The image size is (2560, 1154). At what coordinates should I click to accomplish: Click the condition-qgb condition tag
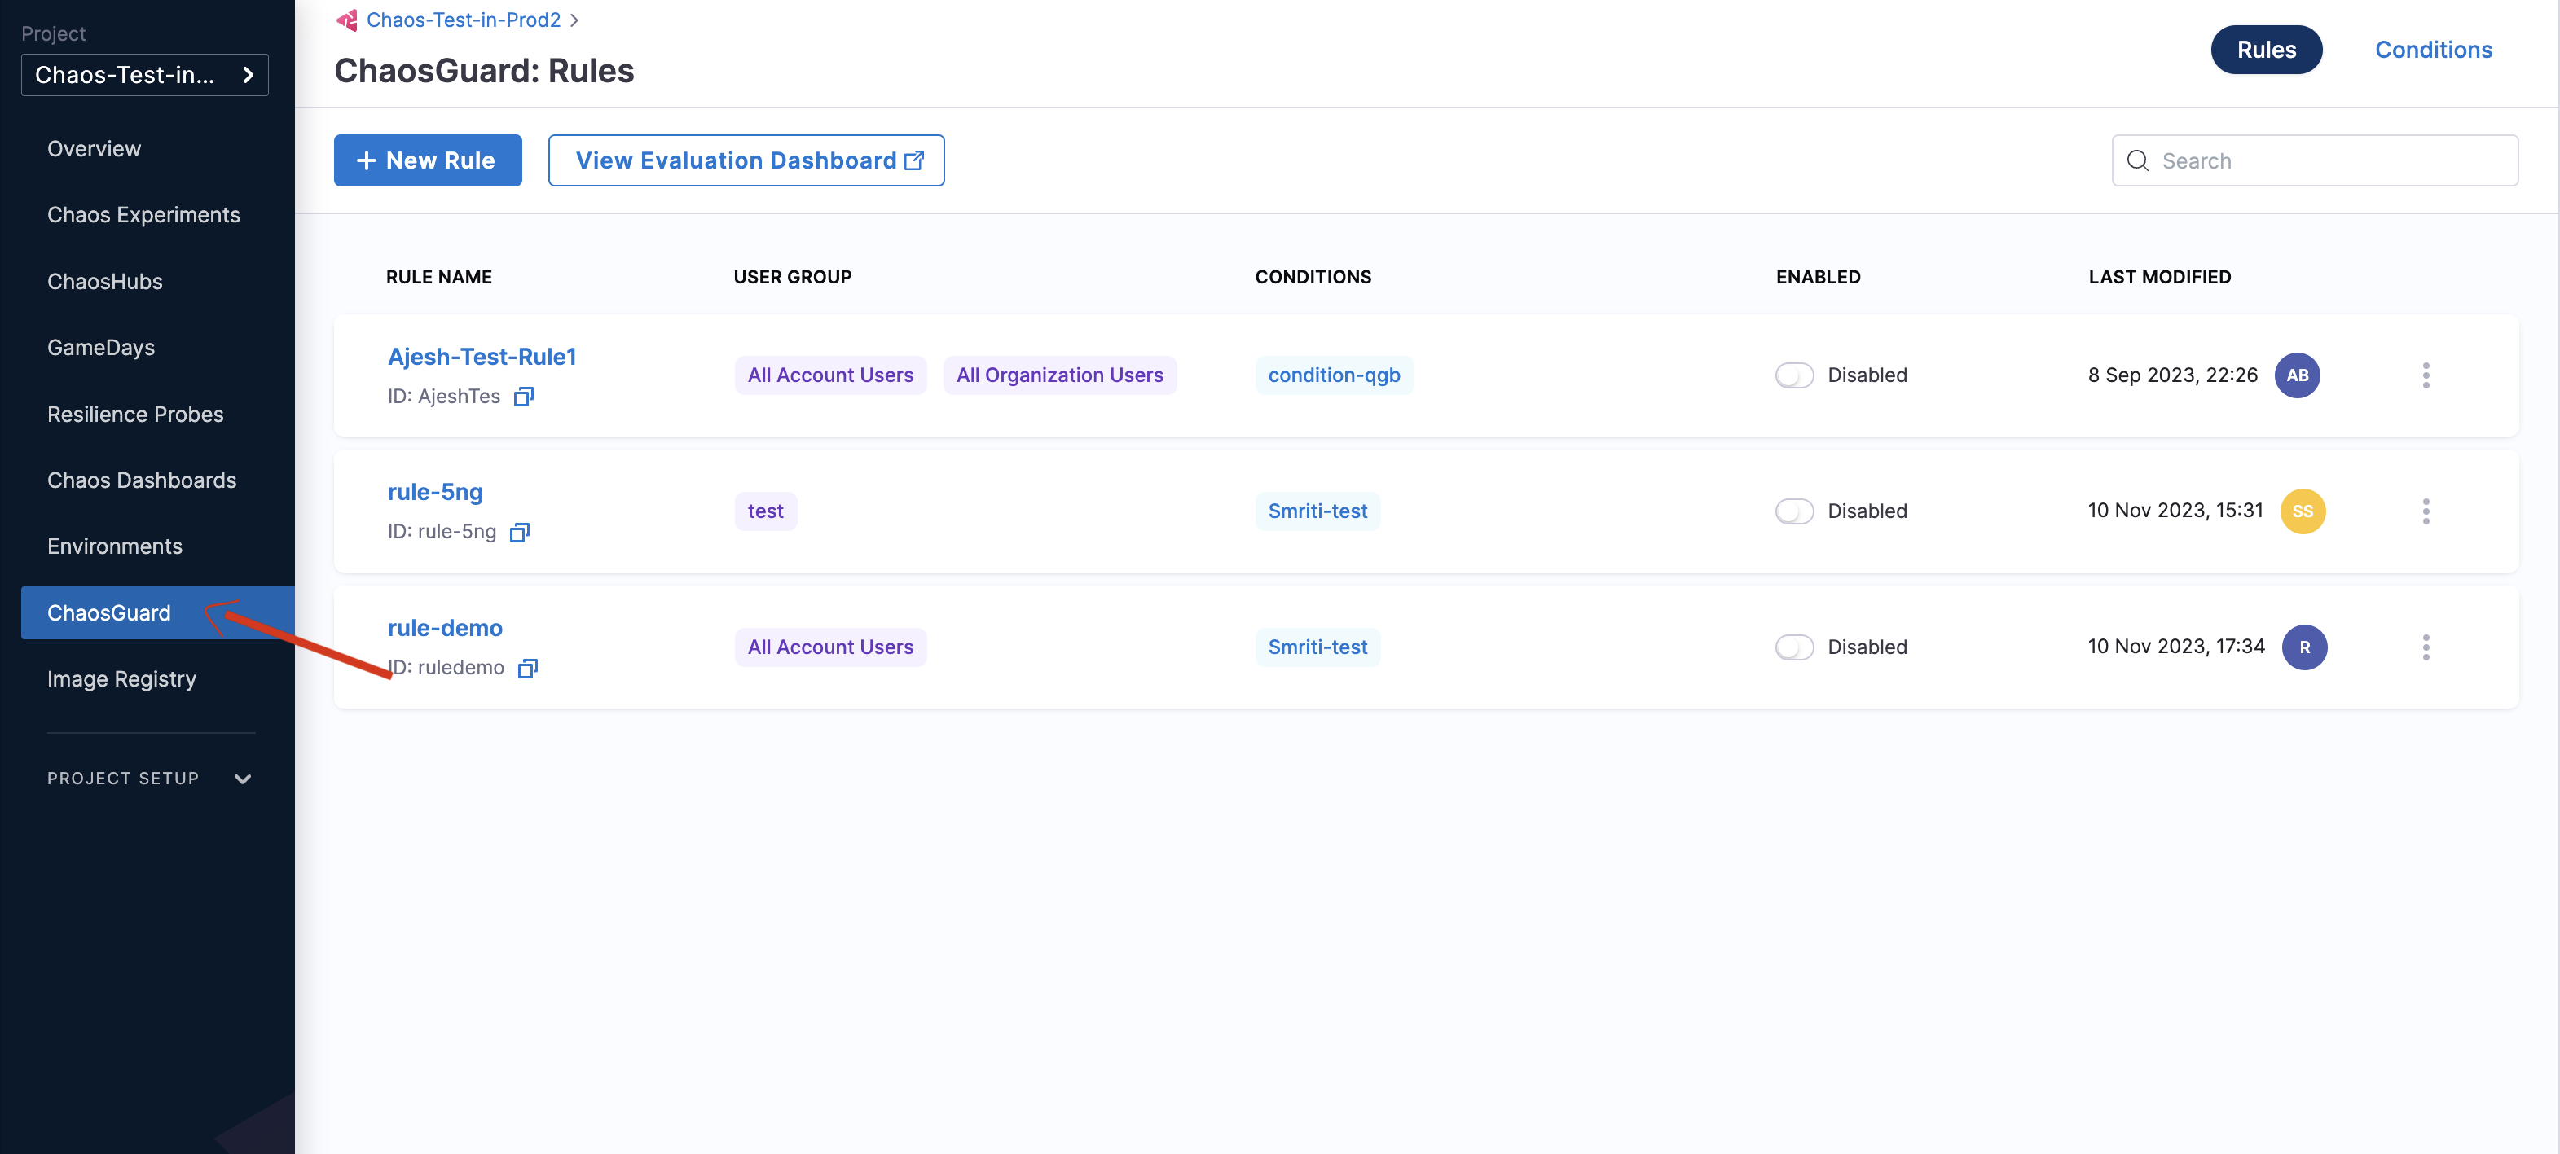[x=1334, y=375]
